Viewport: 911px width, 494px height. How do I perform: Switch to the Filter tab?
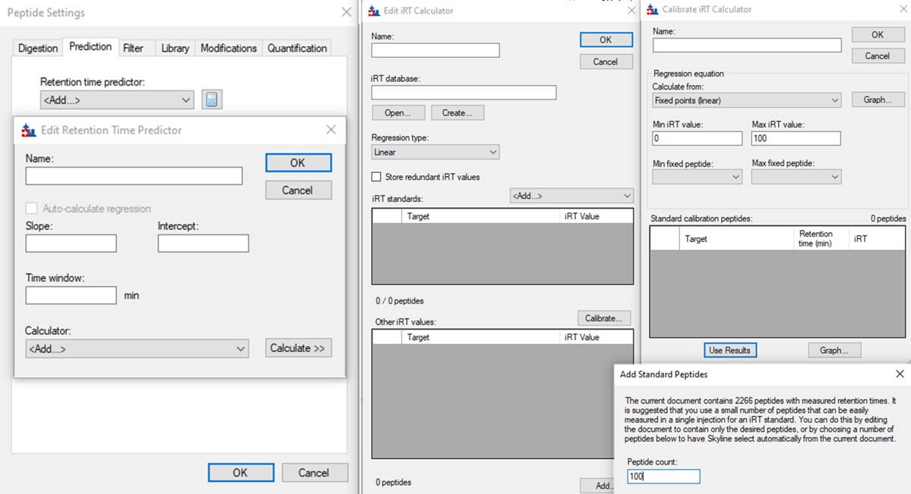[x=133, y=48]
